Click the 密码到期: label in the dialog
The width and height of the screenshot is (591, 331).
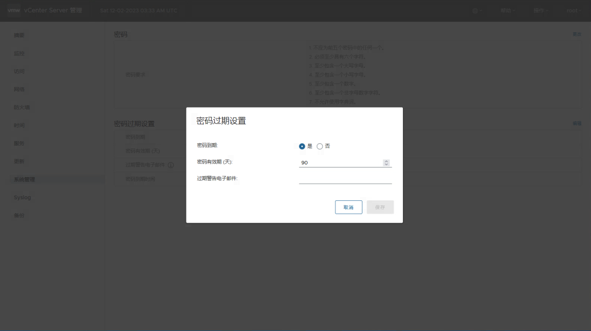click(207, 145)
